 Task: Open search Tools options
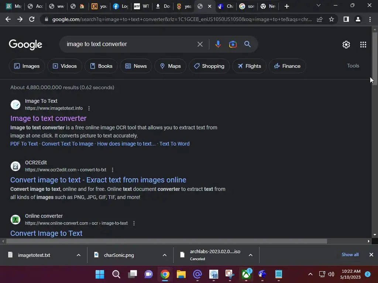click(x=353, y=66)
